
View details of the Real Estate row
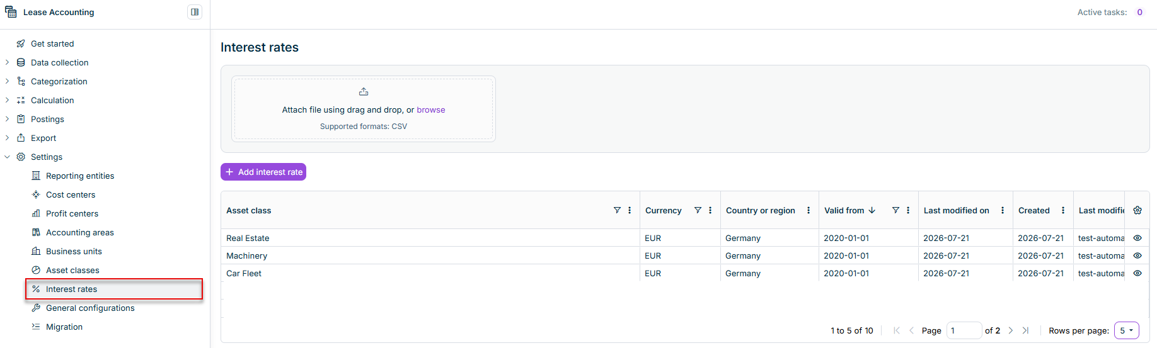1137,238
